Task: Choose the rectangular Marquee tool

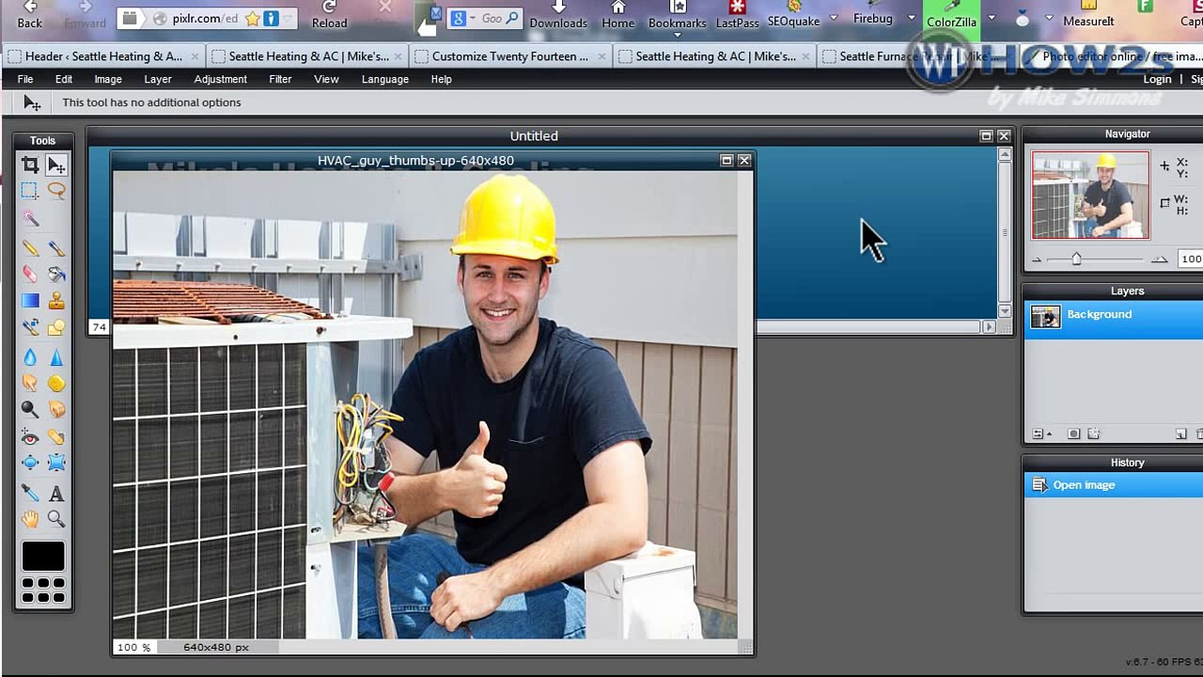Action: [x=30, y=191]
